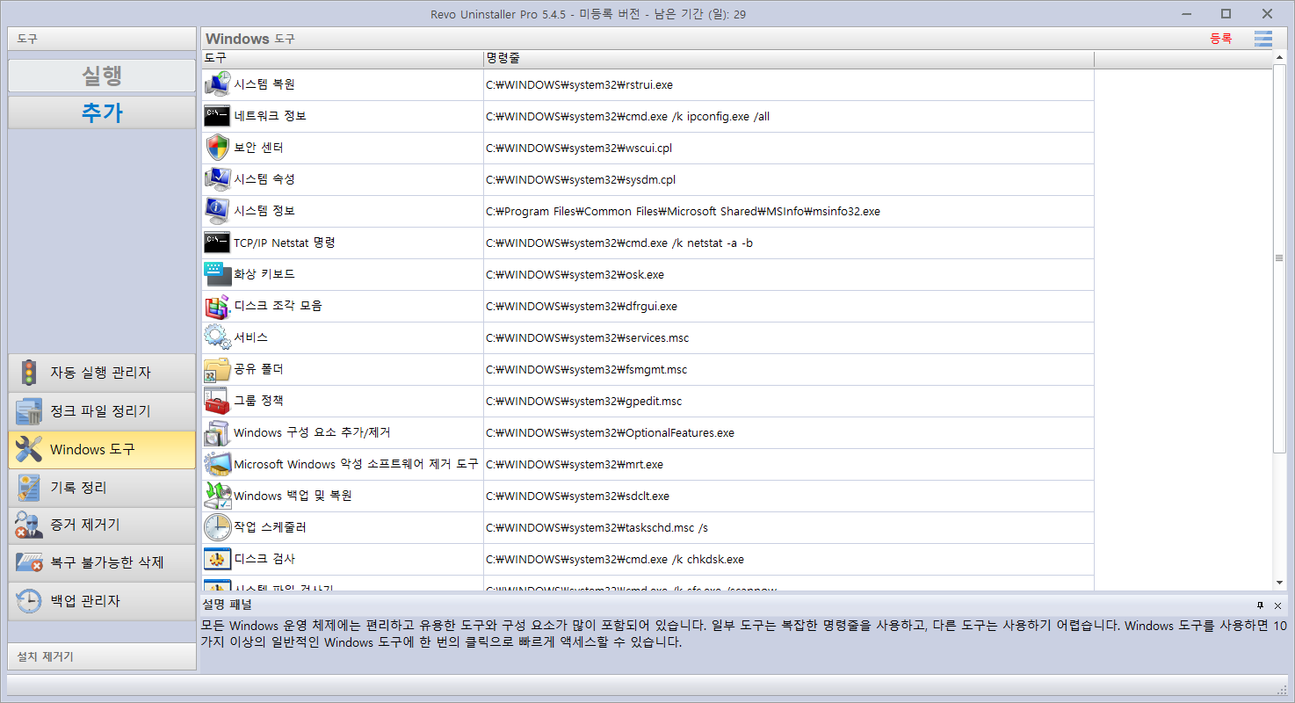Image resolution: width=1295 pixels, height=703 pixels.
Task: Click the 그룹 정책 toolbox icon
Action: point(217,401)
